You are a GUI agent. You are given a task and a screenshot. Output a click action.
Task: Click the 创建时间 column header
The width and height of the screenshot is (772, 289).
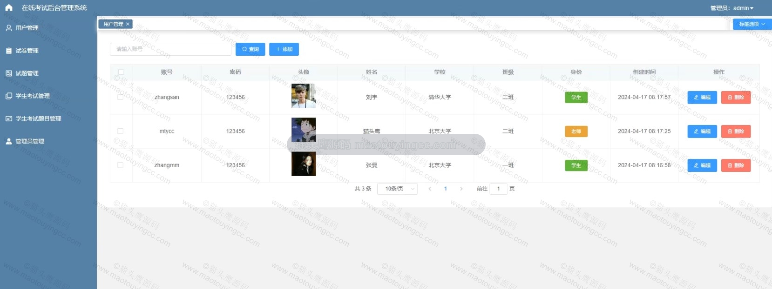click(644, 72)
